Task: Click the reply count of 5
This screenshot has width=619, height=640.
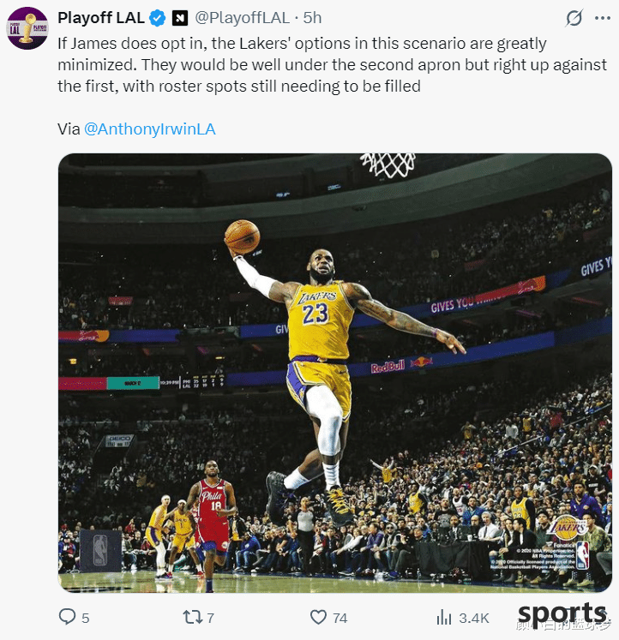Action: click(85, 618)
